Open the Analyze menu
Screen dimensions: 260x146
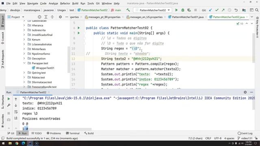pos(53,3)
